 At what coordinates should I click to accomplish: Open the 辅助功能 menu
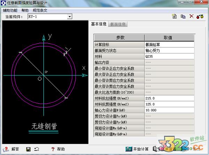click(x=10, y=10)
